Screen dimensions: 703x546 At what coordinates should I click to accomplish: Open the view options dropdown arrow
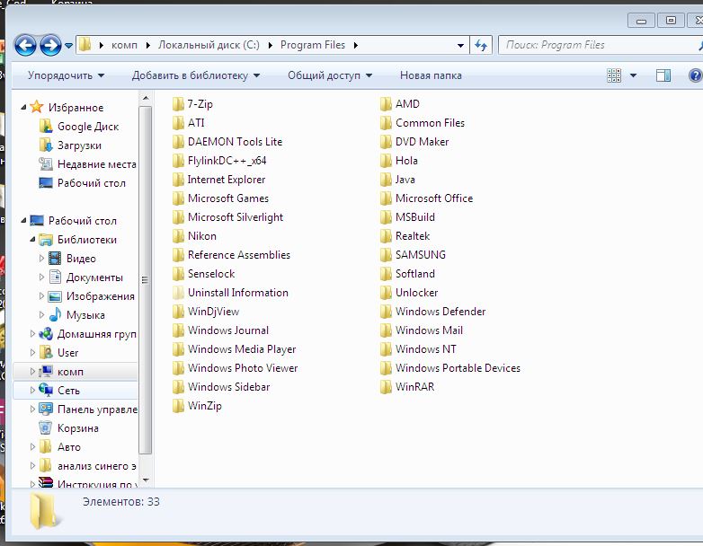(x=633, y=75)
